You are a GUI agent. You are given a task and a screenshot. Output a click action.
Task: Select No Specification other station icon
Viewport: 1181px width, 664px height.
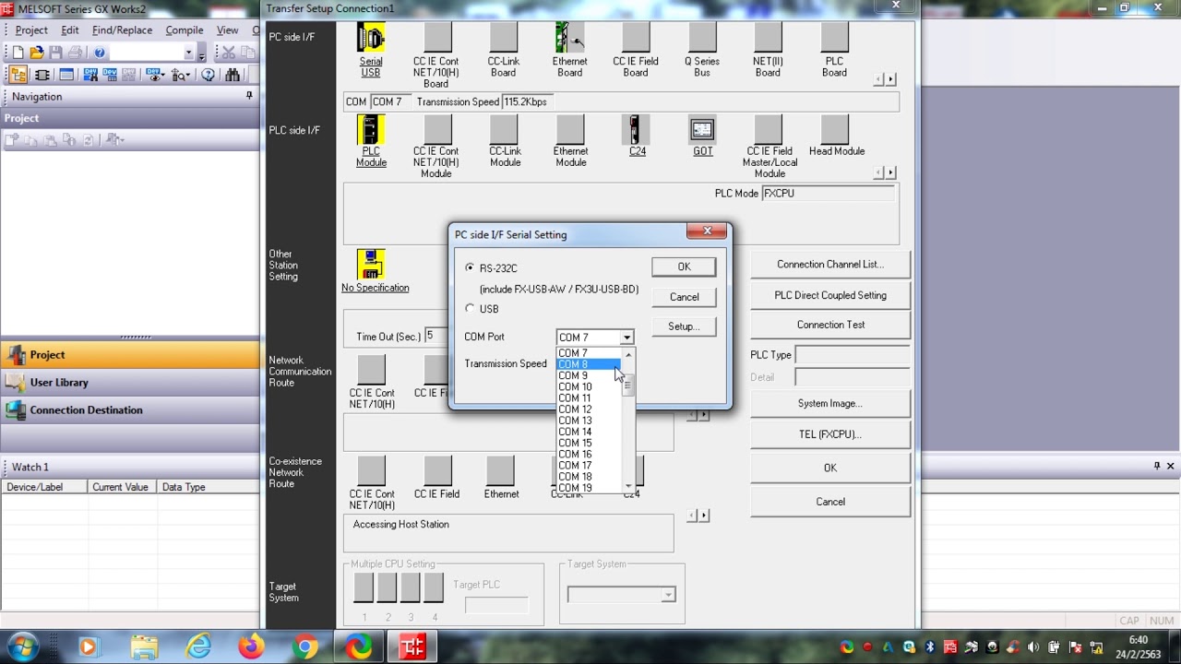click(375, 271)
